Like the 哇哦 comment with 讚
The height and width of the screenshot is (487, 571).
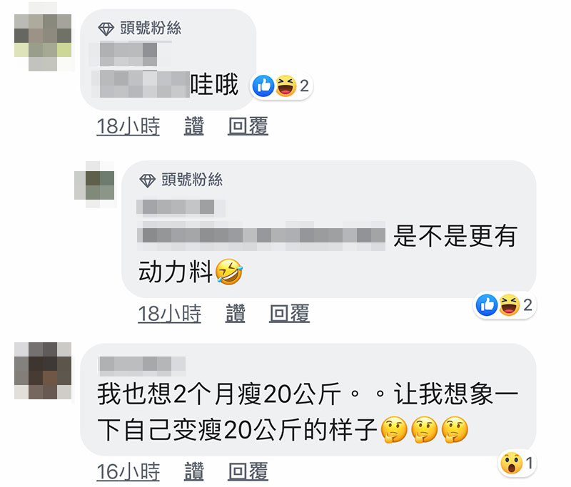(193, 125)
